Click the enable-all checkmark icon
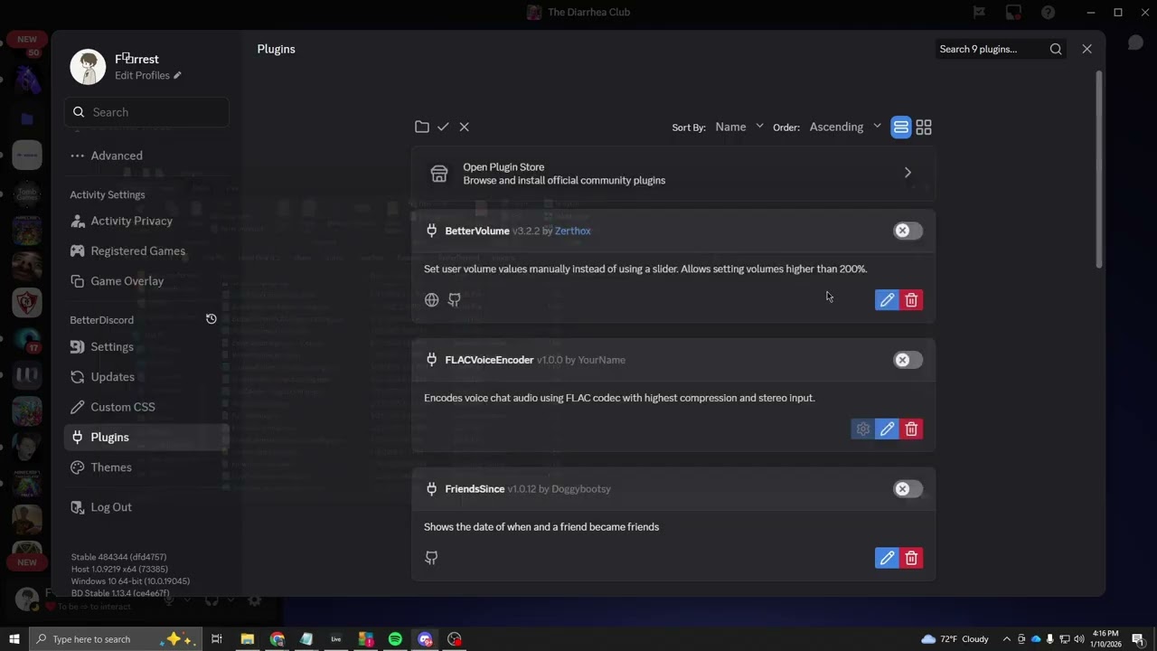This screenshot has width=1157, height=651. (x=443, y=127)
